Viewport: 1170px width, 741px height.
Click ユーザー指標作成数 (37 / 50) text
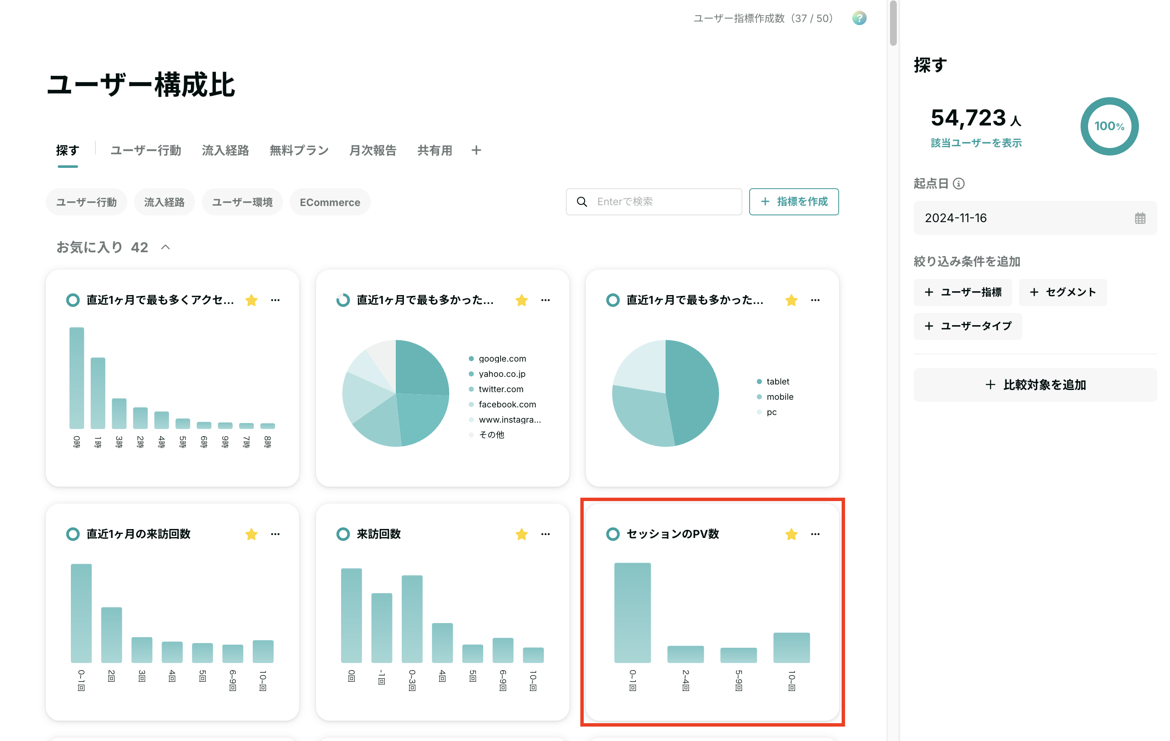click(763, 19)
